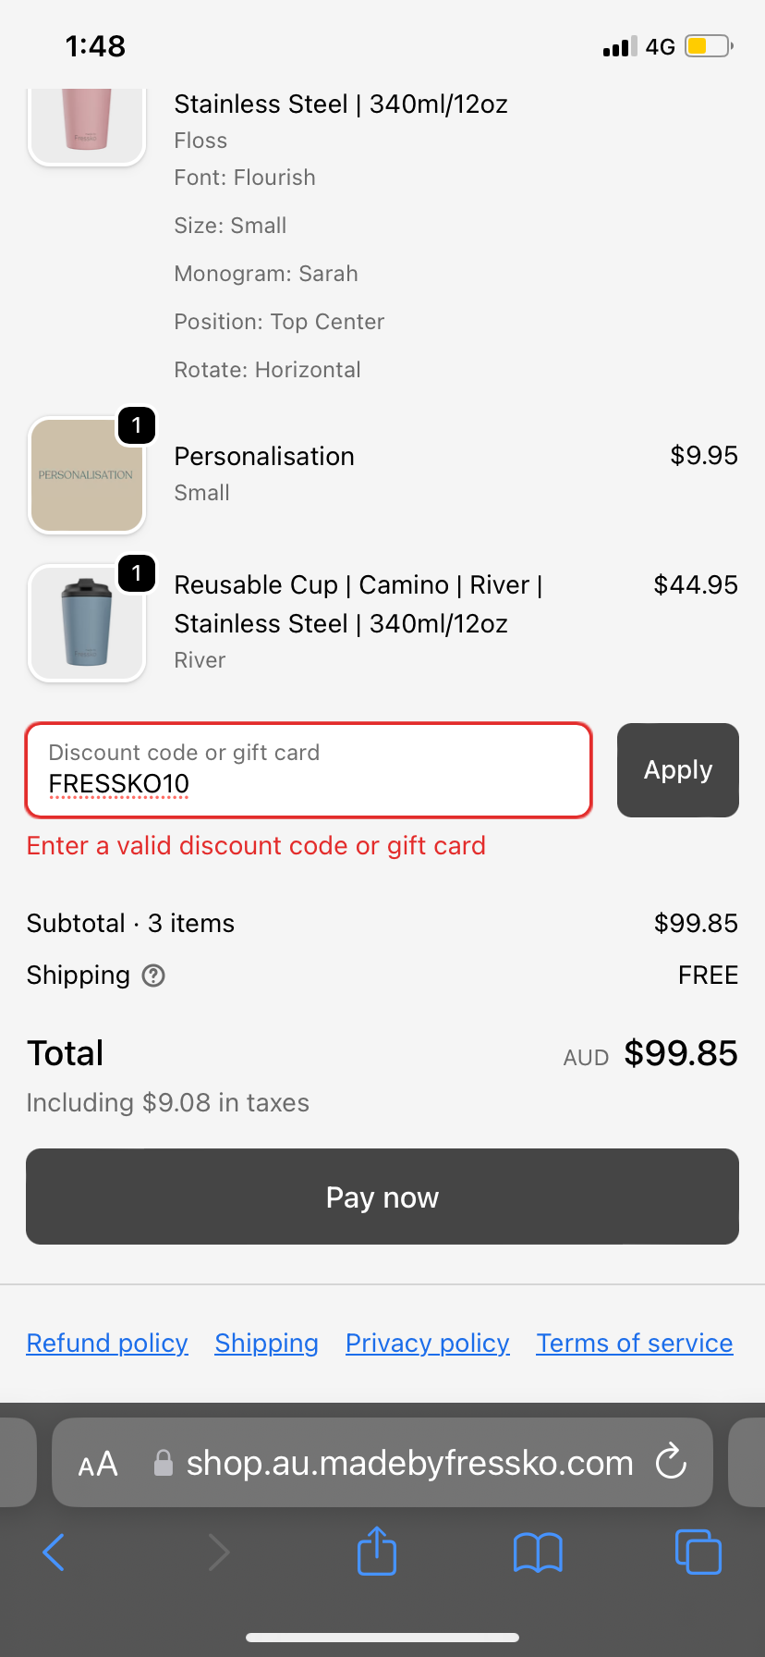Open the Refund policy link

[x=107, y=1343]
